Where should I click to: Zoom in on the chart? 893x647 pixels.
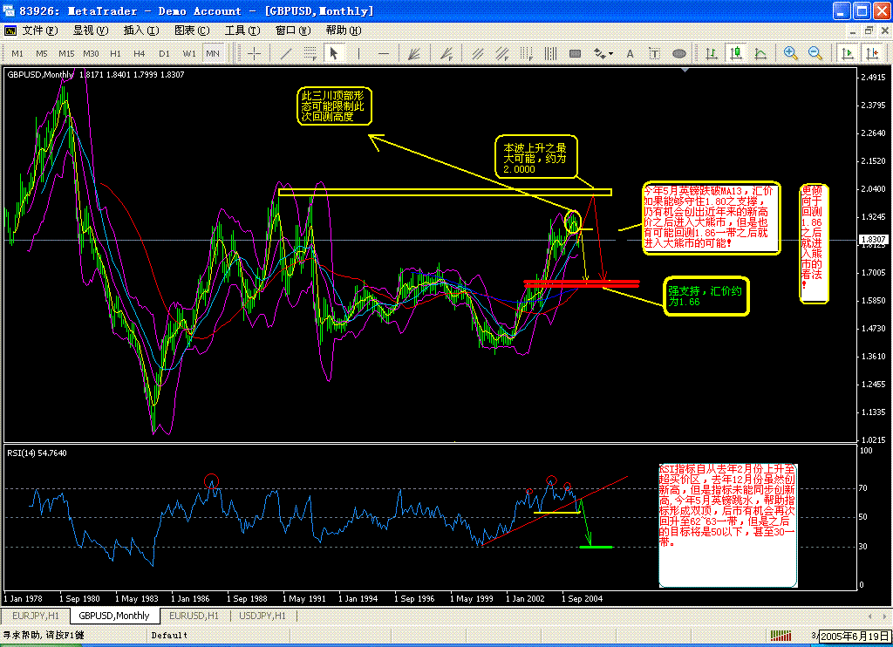coord(790,53)
